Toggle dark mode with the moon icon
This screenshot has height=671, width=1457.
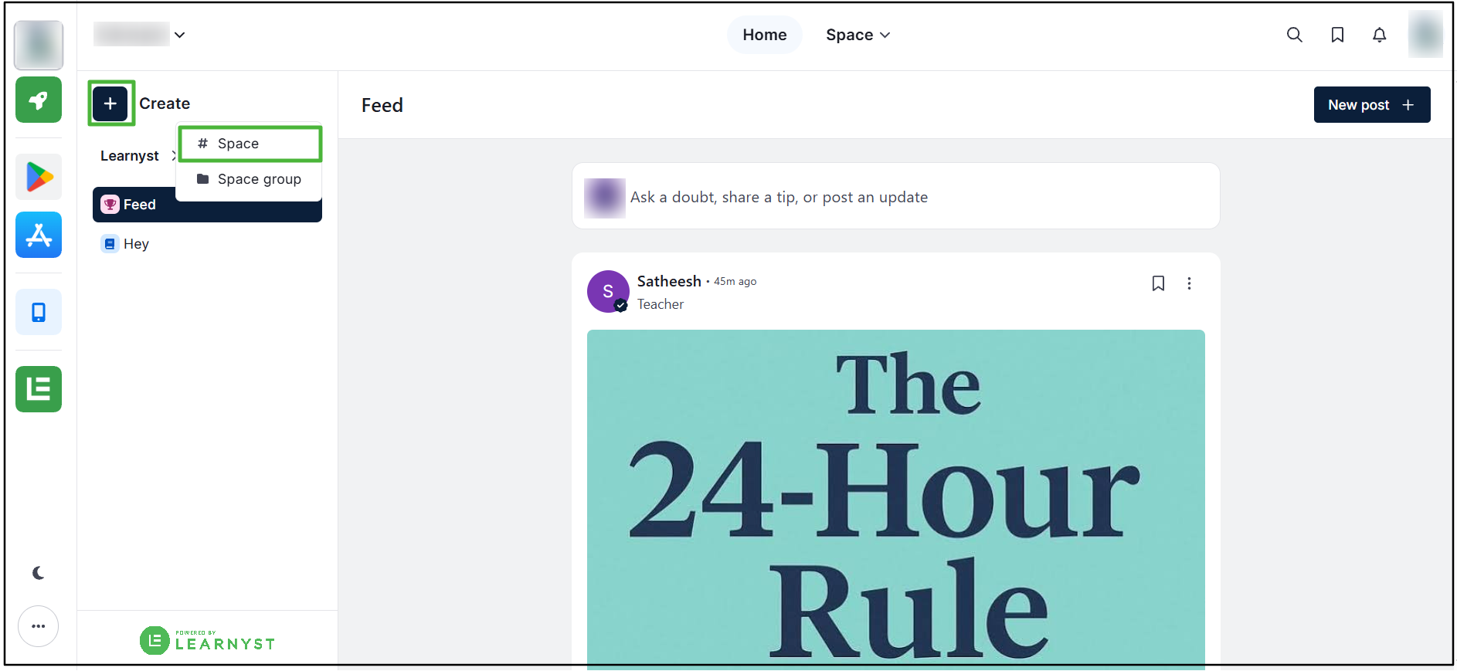[39, 573]
